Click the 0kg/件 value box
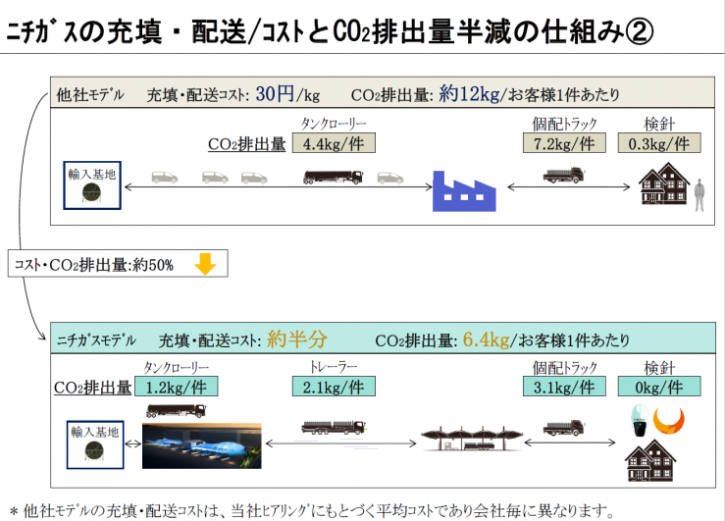725x521 pixels. click(x=659, y=387)
